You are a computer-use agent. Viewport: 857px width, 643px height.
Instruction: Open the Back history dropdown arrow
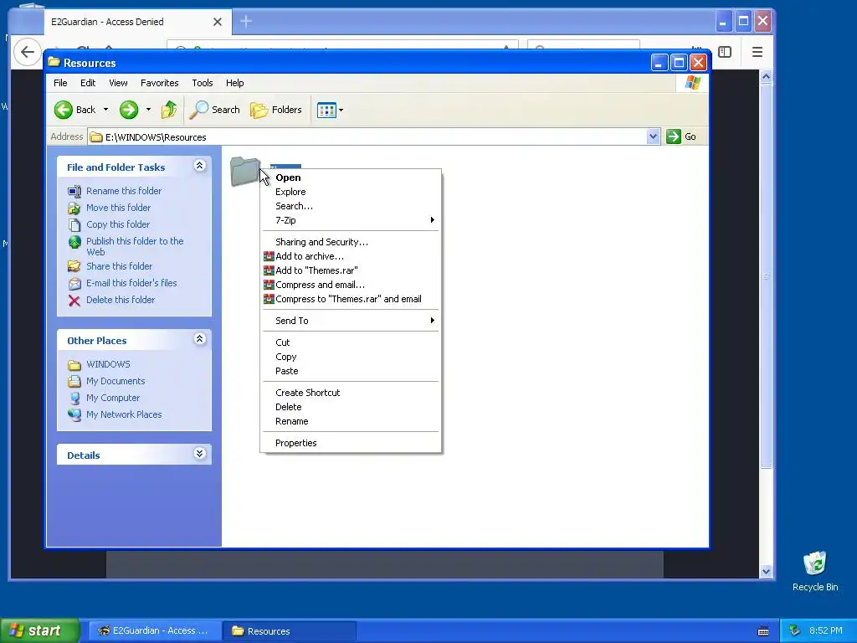[x=105, y=110]
